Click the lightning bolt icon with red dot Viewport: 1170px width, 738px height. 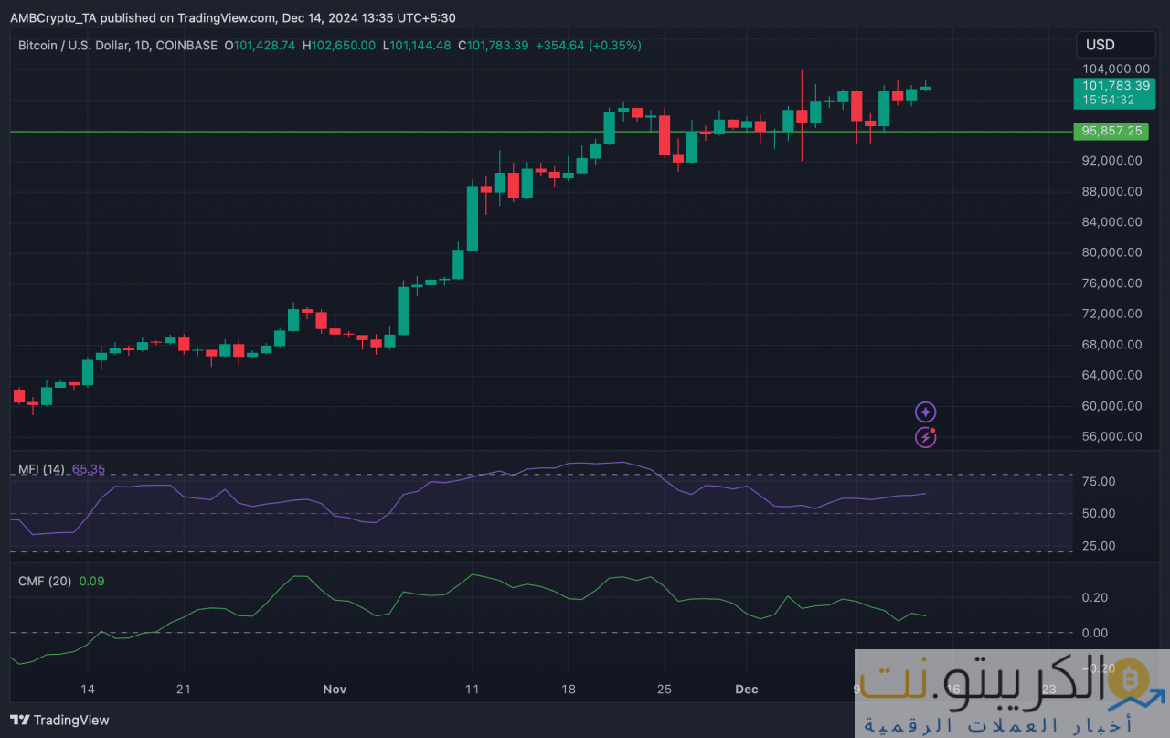tap(926, 437)
